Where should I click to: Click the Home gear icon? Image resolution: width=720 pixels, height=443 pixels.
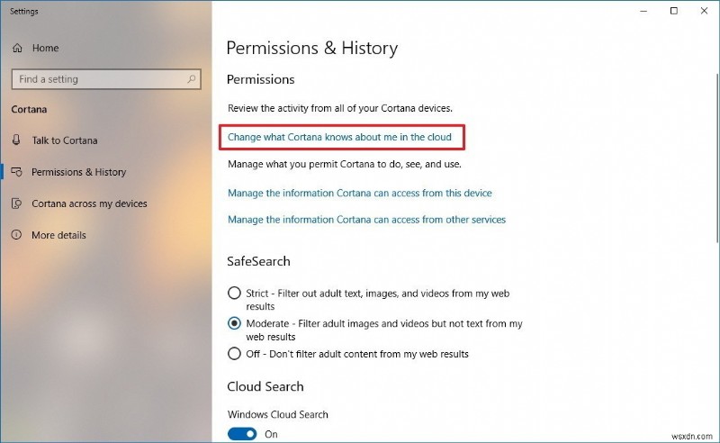click(16, 48)
